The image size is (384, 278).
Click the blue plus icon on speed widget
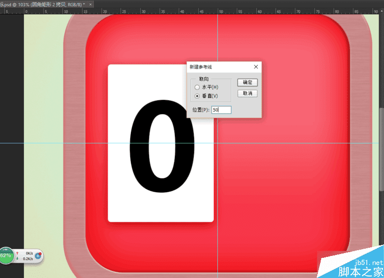click(x=38, y=256)
